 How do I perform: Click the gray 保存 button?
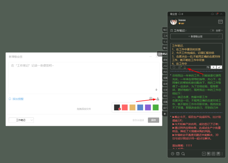click(153, 120)
